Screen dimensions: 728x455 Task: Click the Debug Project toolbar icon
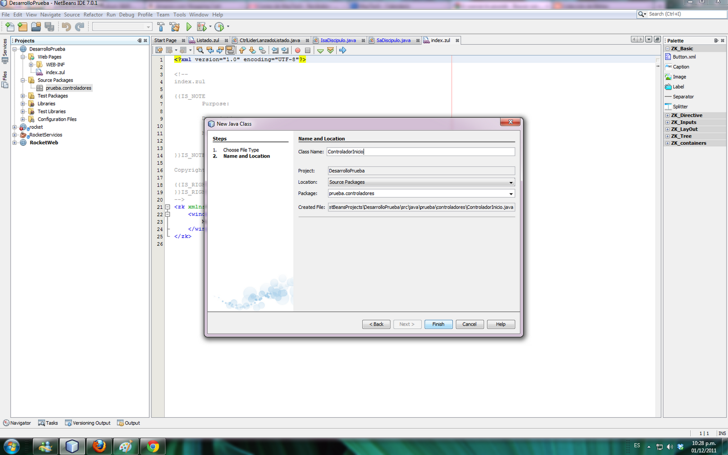point(202,27)
